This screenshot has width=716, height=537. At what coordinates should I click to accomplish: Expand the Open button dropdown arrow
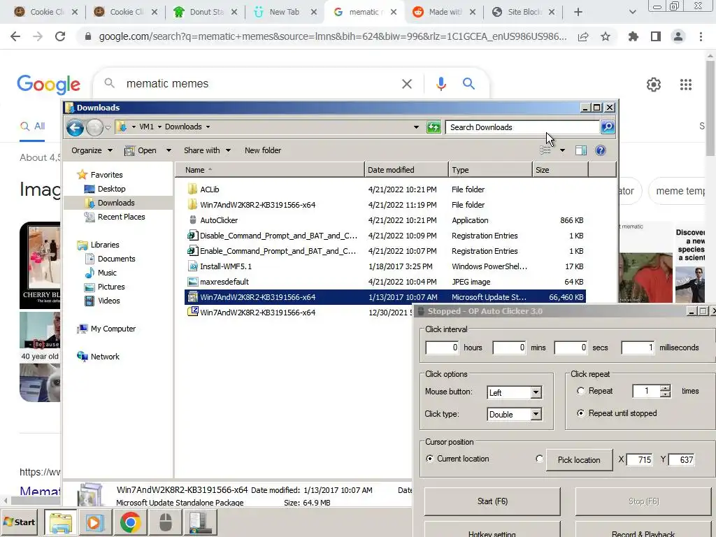[169, 150]
